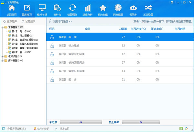Collapse the 章节题库 tree node
This screenshot has height=132, width=194.
[2, 27]
